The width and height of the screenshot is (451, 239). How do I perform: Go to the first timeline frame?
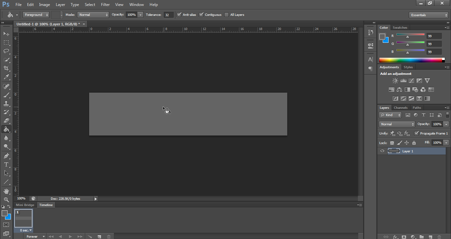51,237
